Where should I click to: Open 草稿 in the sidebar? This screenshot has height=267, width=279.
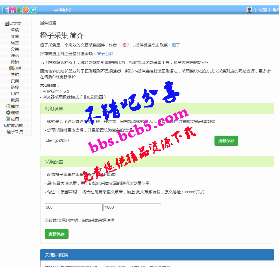point(15,30)
